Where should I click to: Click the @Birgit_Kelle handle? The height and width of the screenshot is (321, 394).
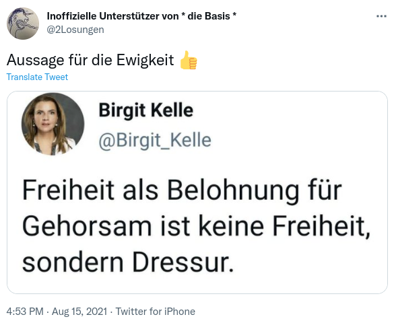pyautogui.click(x=155, y=140)
